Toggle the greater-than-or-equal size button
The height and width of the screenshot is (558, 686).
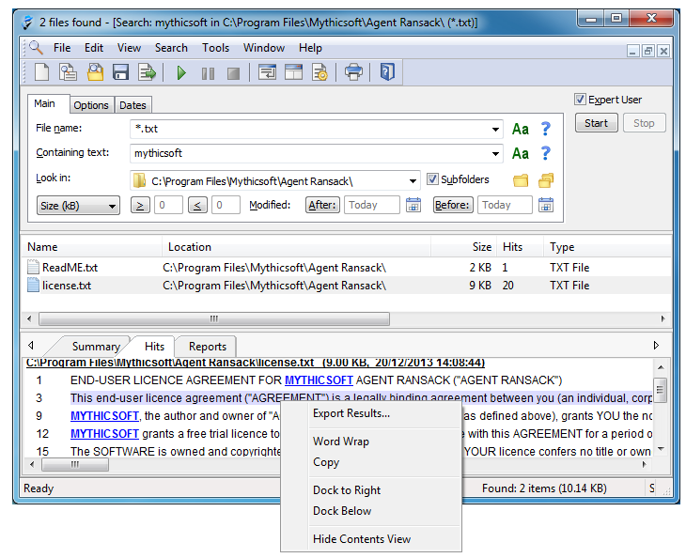point(140,205)
